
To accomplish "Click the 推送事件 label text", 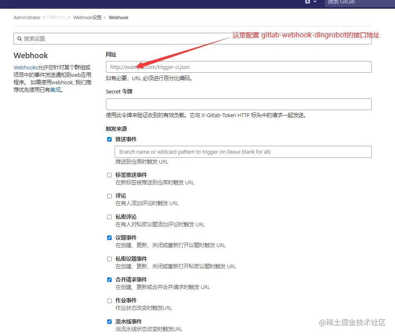I will click(x=126, y=139).
